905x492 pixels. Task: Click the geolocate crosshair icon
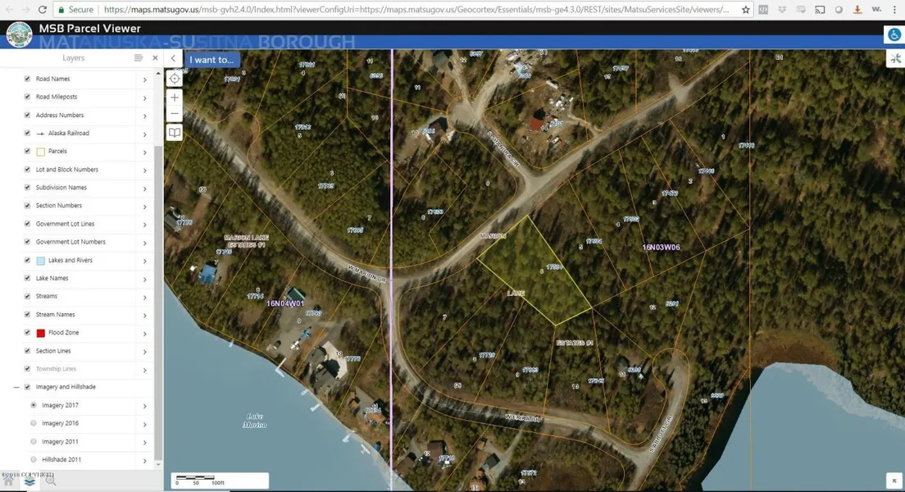pos(175,79)
